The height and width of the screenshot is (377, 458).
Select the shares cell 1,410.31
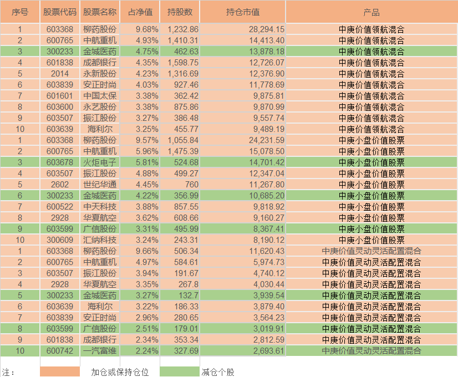[180, 40]
